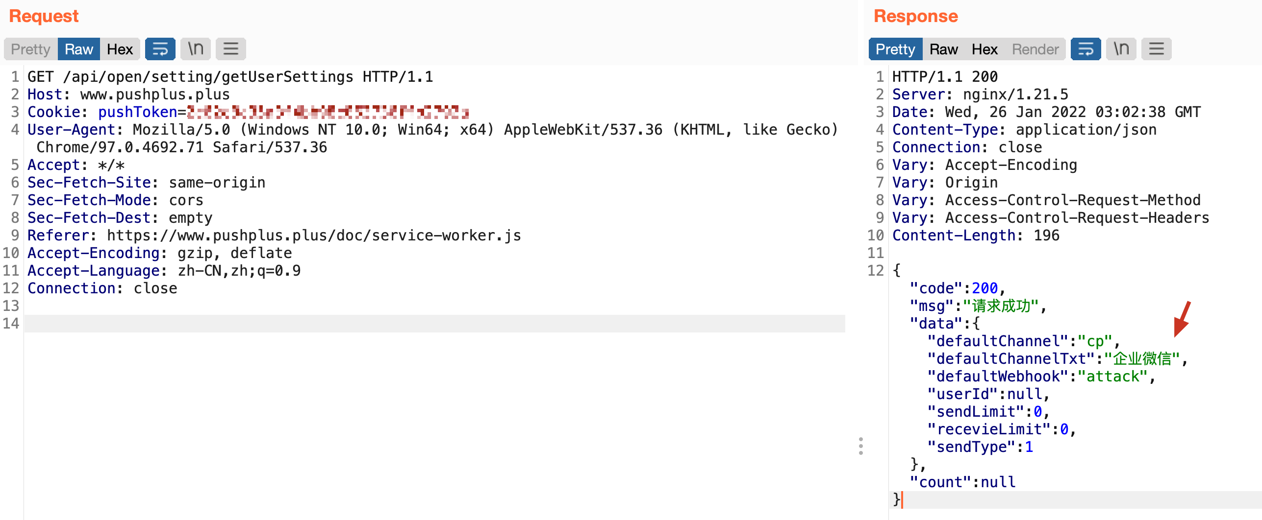Click the "defaultChannel":"cp" field
Screen dimensions: 1262x520
pyautogui.click(x=1024, y=341)
